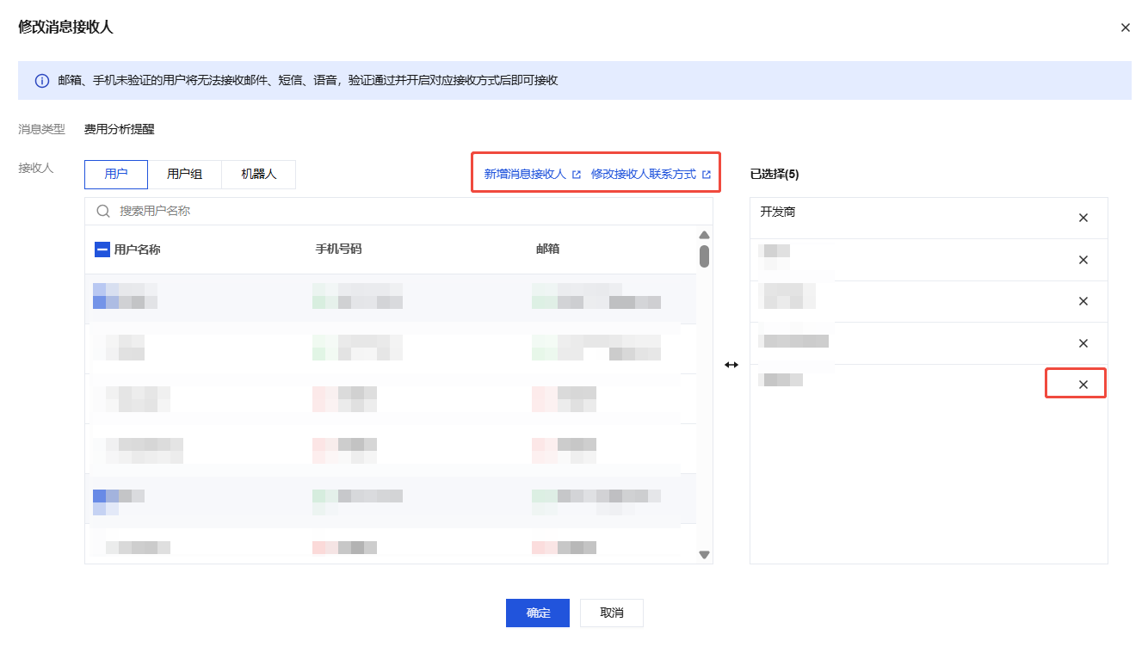
Task: Click the 费用分析提醒 message type text
Action: point(120,130)
